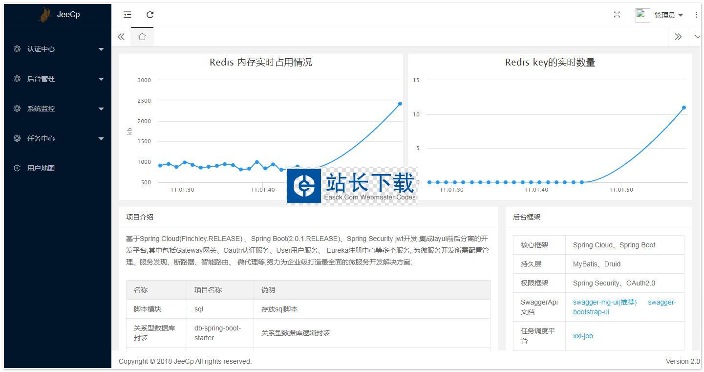Screen dimensions: 704x372
Task: Open the tab options dropdown arrow at far right
Action: [697, 37]
